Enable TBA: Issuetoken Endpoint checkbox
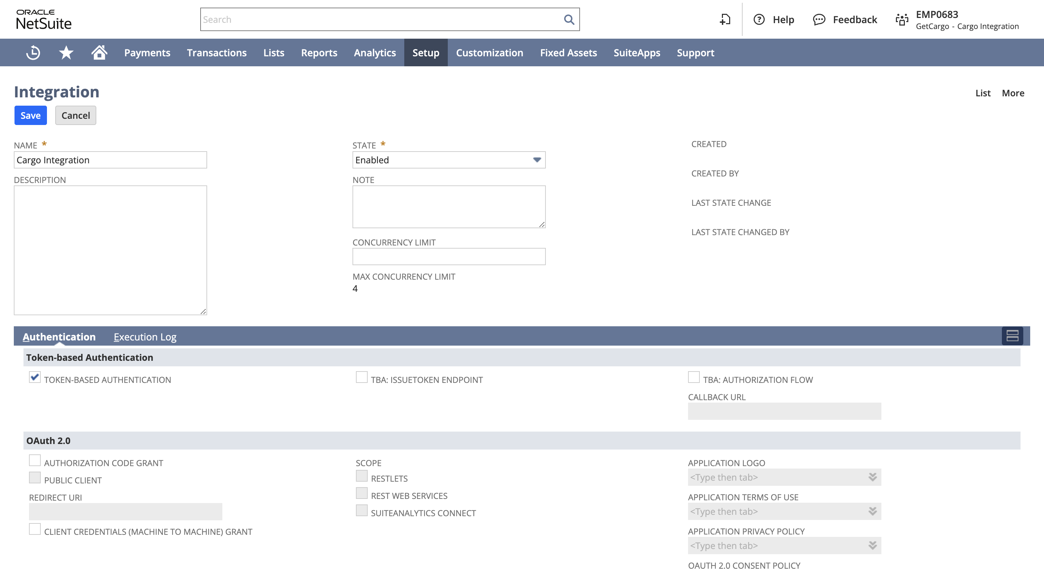 [361, 377]
